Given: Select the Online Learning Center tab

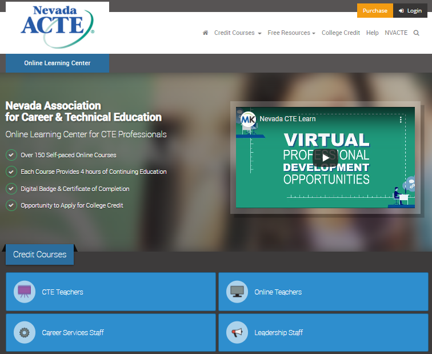Looking at the screenshot, I should [57, 63].
